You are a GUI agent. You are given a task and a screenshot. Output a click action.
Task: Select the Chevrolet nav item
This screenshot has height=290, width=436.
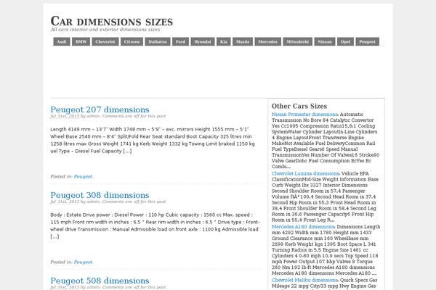pyautogui.click(x=105, y=41)
